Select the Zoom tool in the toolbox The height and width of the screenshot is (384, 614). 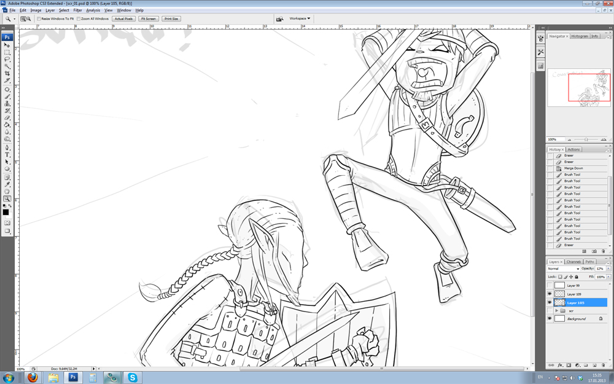(x=7, y=198)
